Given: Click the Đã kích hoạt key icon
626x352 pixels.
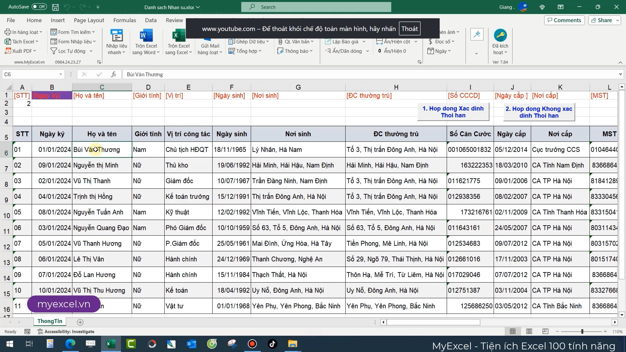Looking at the screenshot, I should 500,35.
